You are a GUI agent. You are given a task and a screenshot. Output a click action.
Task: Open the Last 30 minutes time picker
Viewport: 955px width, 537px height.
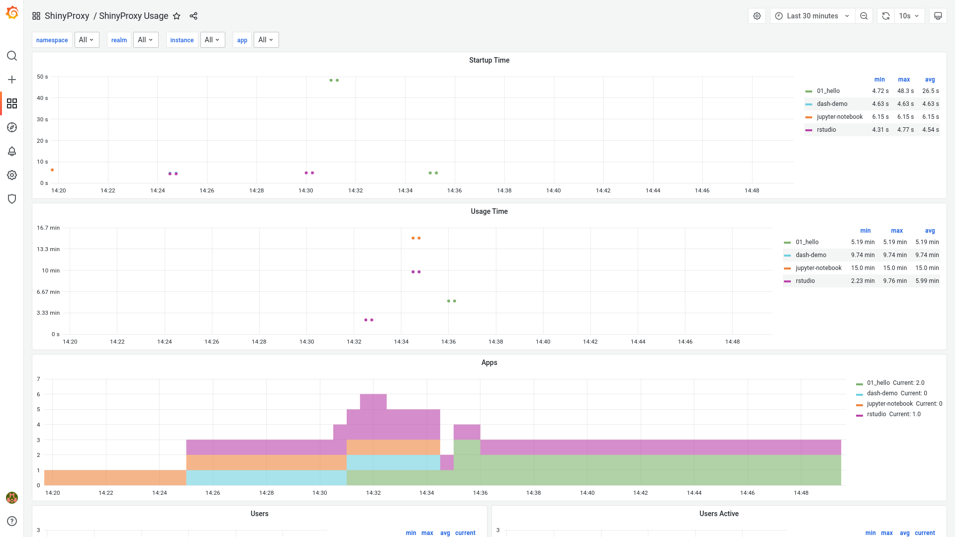[x=813, y=16]
